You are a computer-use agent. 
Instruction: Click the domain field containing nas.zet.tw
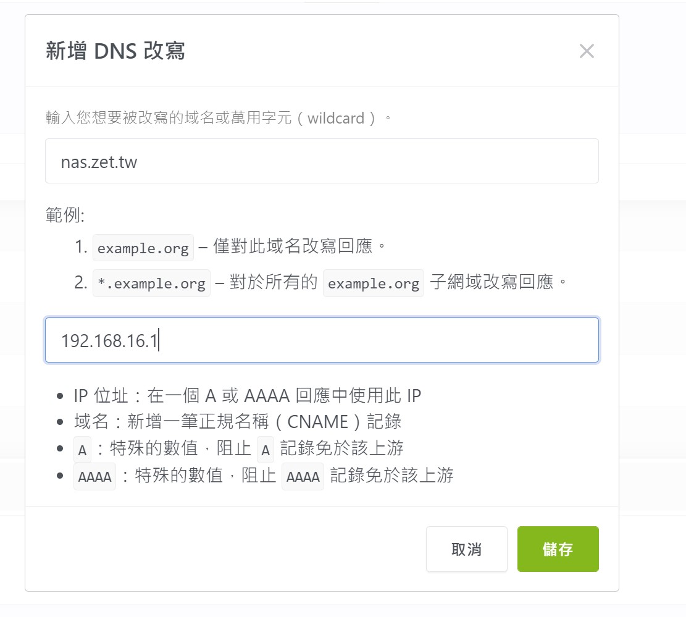(322, 161)
